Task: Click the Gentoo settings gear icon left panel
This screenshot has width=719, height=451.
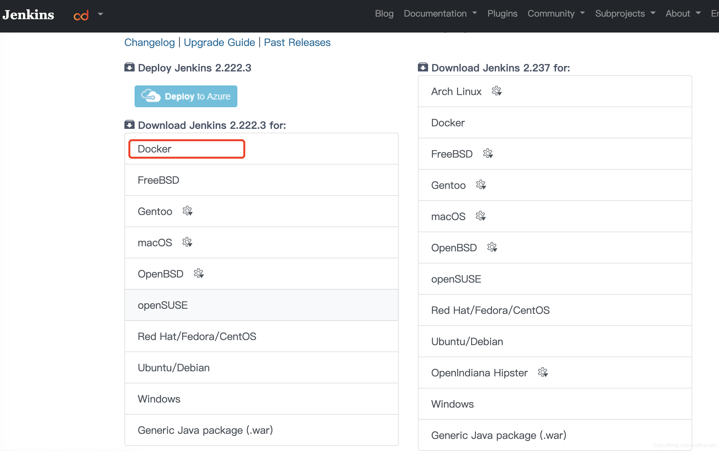Action: point(187,211)
